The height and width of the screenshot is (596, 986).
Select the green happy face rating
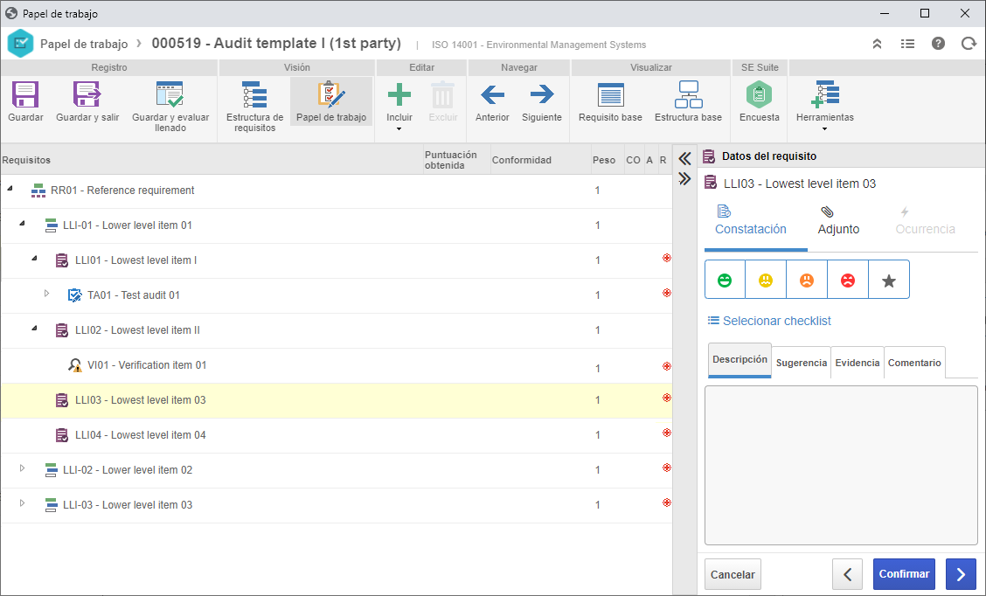(725, 281)
